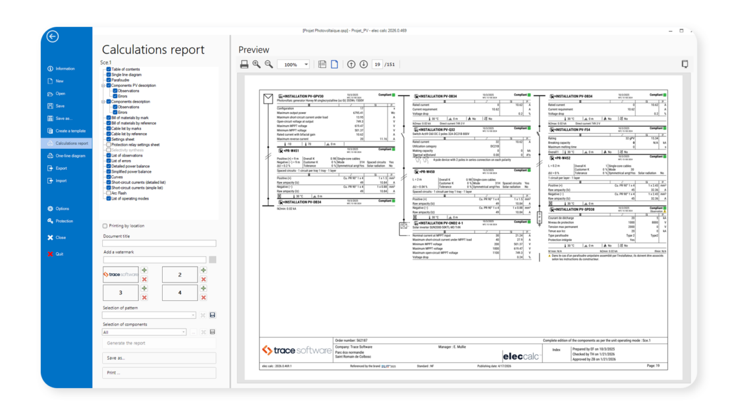Collapse the Components PV description tree node

(102, 86)
